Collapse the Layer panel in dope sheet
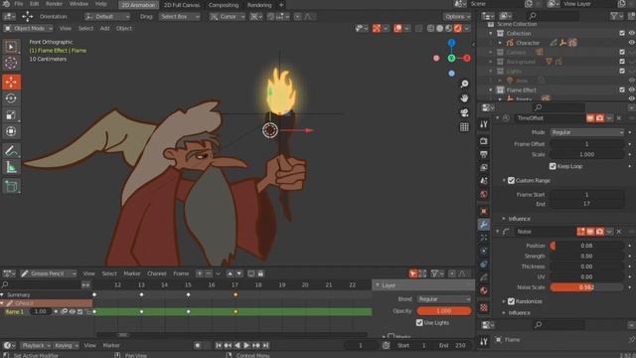The image size is (636, 358). pyautogui.click(x=378, y=285)
